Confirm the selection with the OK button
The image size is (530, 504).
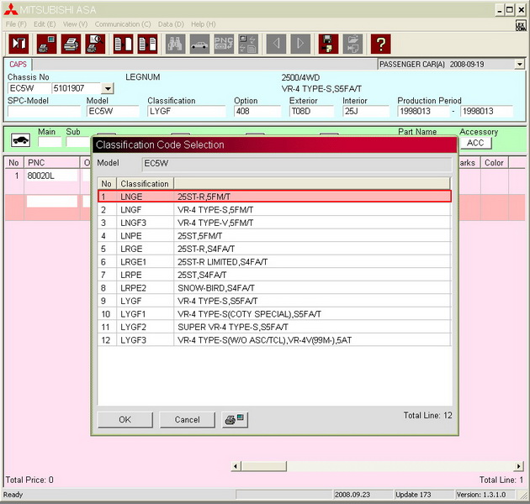coord(125,420)
